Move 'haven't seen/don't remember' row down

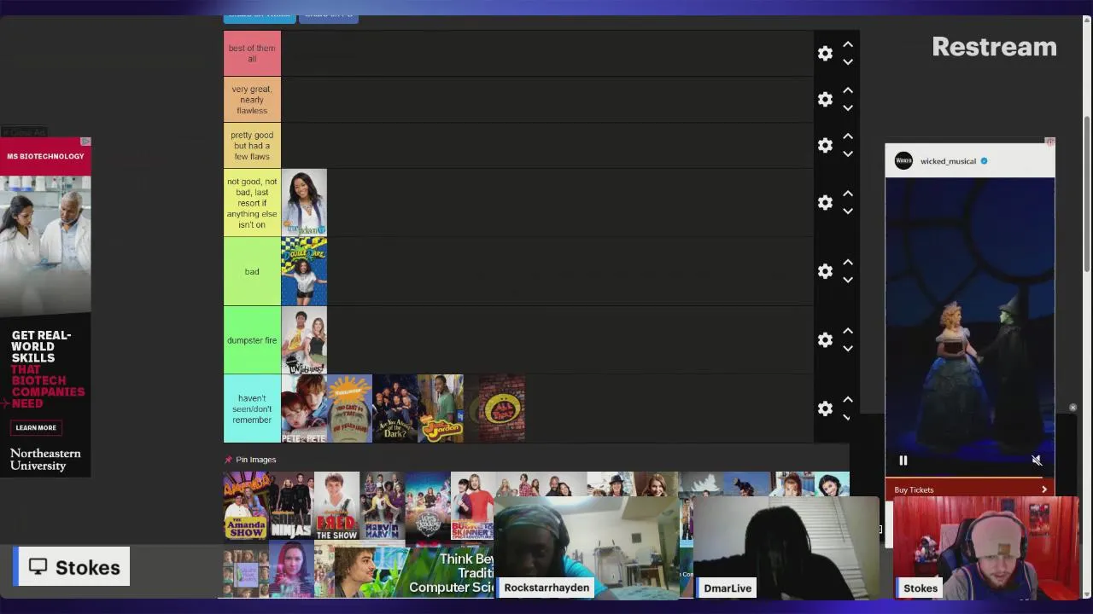coord(848,417)
